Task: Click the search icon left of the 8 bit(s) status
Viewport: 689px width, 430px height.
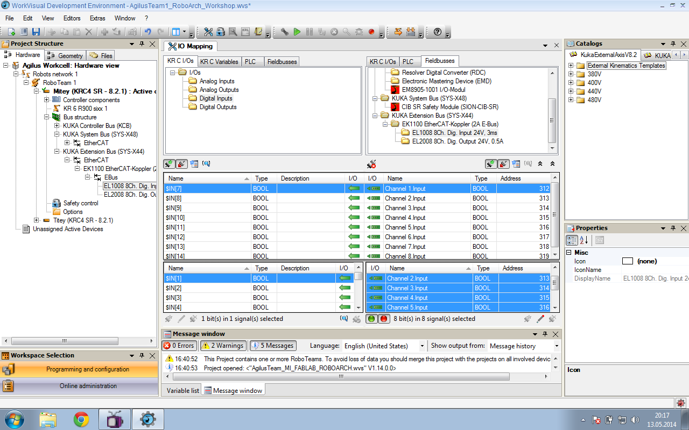Action: pyautogui.click(x=344, y=319)
